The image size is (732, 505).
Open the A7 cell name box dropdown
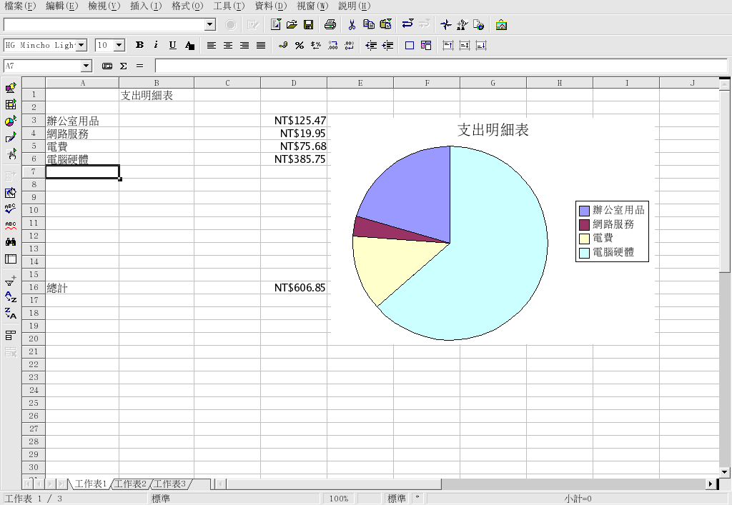click(x=86, y=66)
